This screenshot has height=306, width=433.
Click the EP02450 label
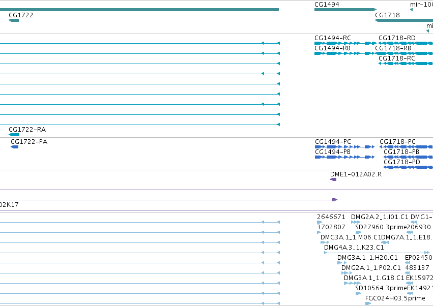(x=418, y=258)
